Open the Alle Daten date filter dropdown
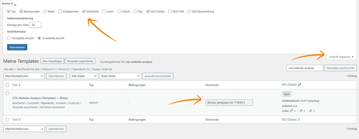The height and width of the screenshot is (139, 359). pos(84,76)
